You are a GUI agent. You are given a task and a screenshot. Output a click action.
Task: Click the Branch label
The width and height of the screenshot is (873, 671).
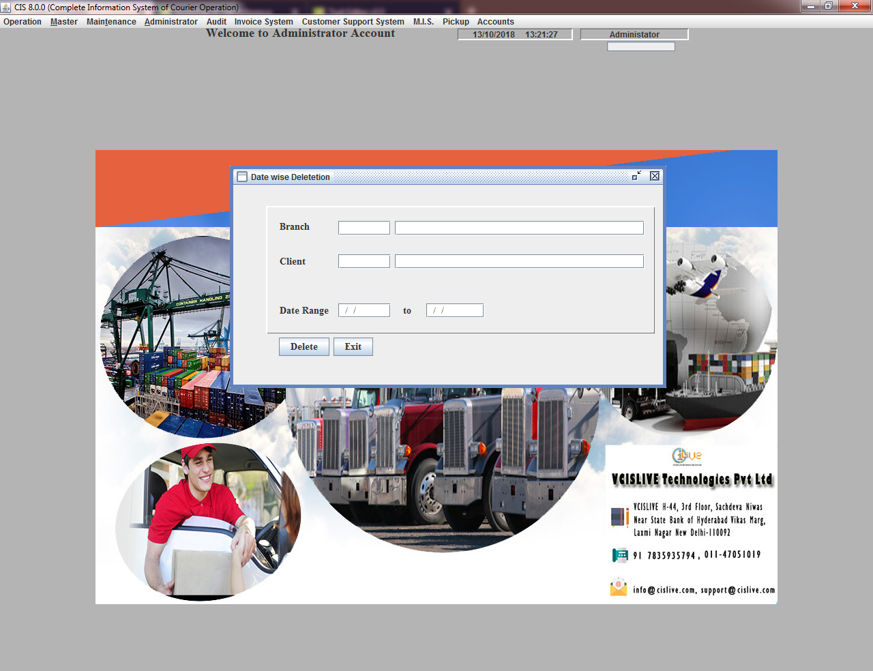(295, 226)
